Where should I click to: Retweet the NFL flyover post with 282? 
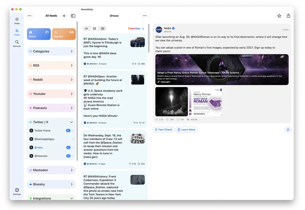[141, 64]
